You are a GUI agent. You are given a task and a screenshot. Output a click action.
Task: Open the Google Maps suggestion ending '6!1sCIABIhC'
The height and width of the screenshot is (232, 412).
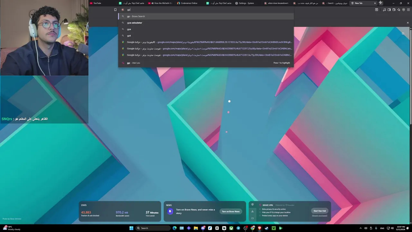[206, 55]
